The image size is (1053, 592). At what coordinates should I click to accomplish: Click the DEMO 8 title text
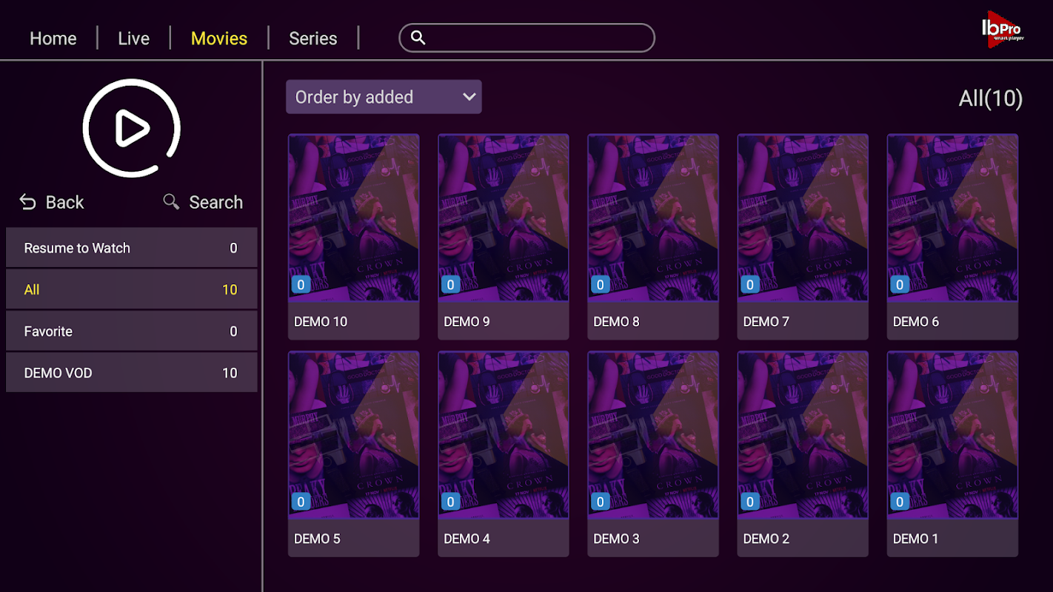616,321
